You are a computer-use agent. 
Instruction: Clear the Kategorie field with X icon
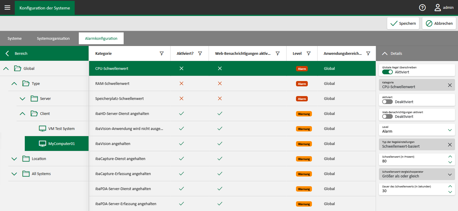click(449, 85)
